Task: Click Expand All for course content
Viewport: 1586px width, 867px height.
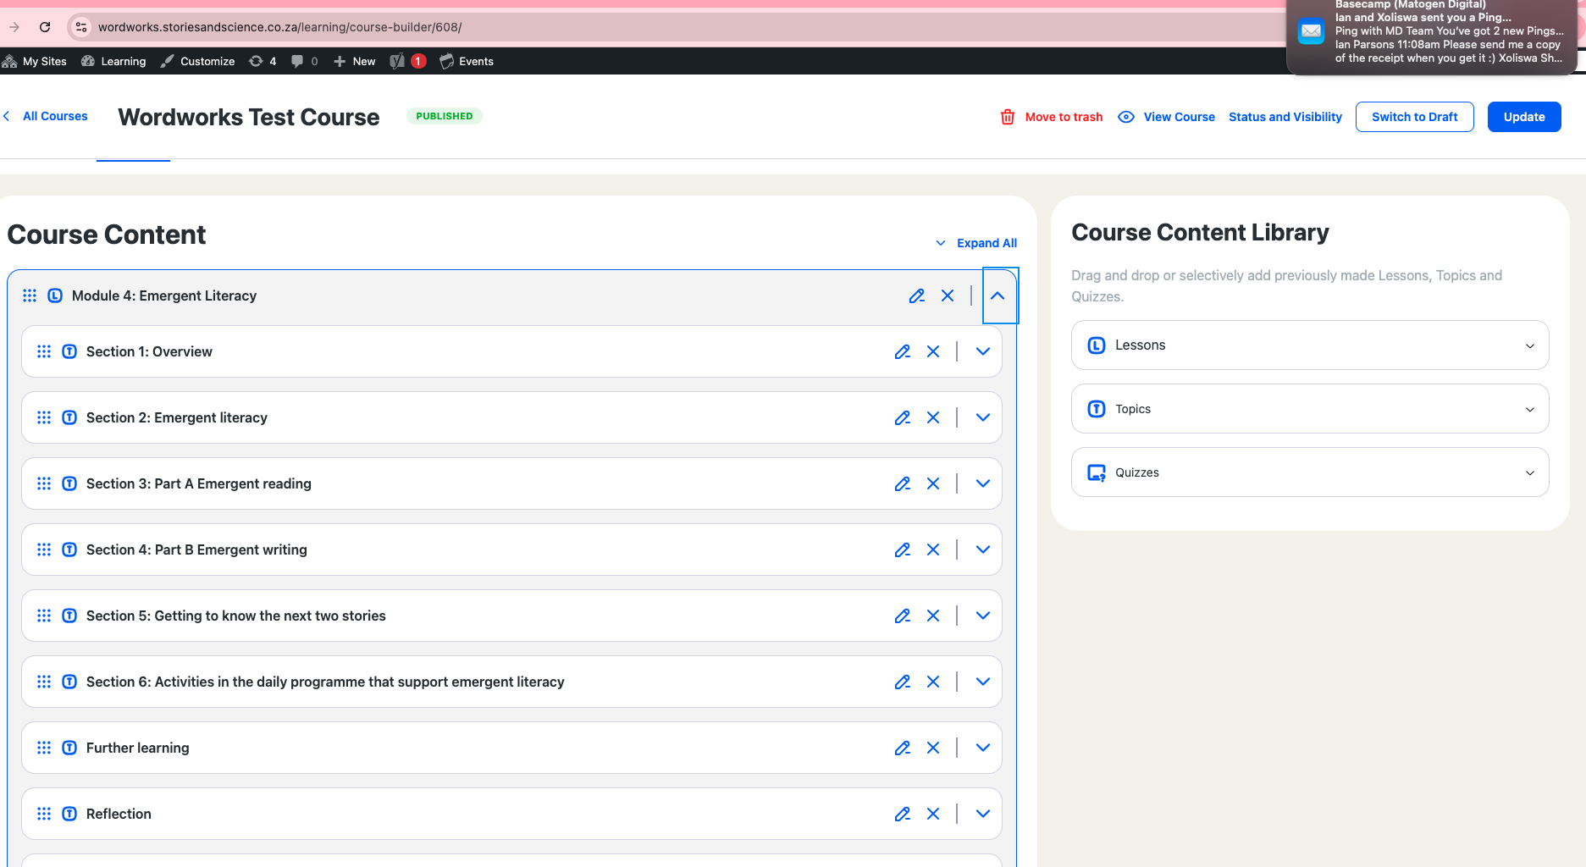Action: pos(986,243)
